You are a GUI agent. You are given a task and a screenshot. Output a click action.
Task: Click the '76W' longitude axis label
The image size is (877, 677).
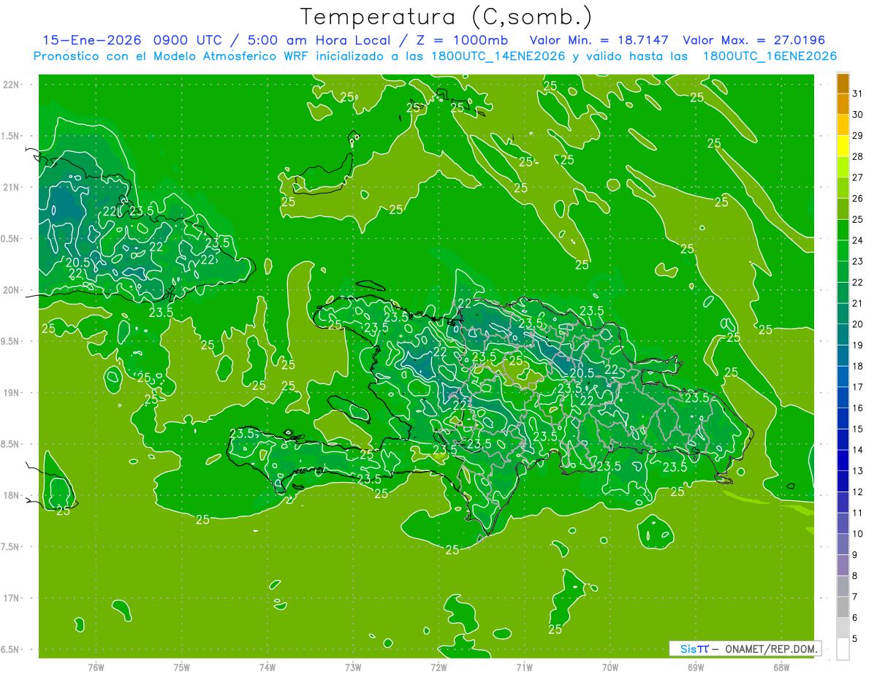click(96, 668)
